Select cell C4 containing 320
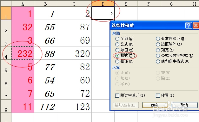 [74, 53]
